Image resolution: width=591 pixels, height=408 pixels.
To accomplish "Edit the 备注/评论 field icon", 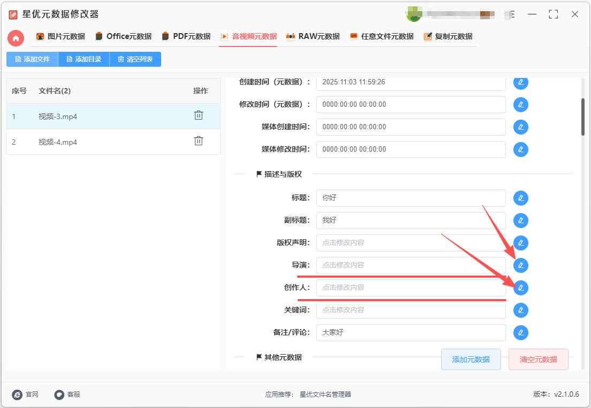I will [x=521, y=333].
